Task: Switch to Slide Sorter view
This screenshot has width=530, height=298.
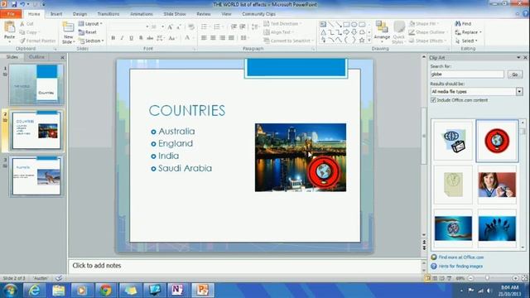Action: click(x=435, y=278)
